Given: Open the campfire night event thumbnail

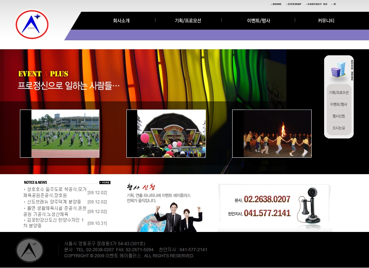Looking at the screenshot, I should coord(272,133).
